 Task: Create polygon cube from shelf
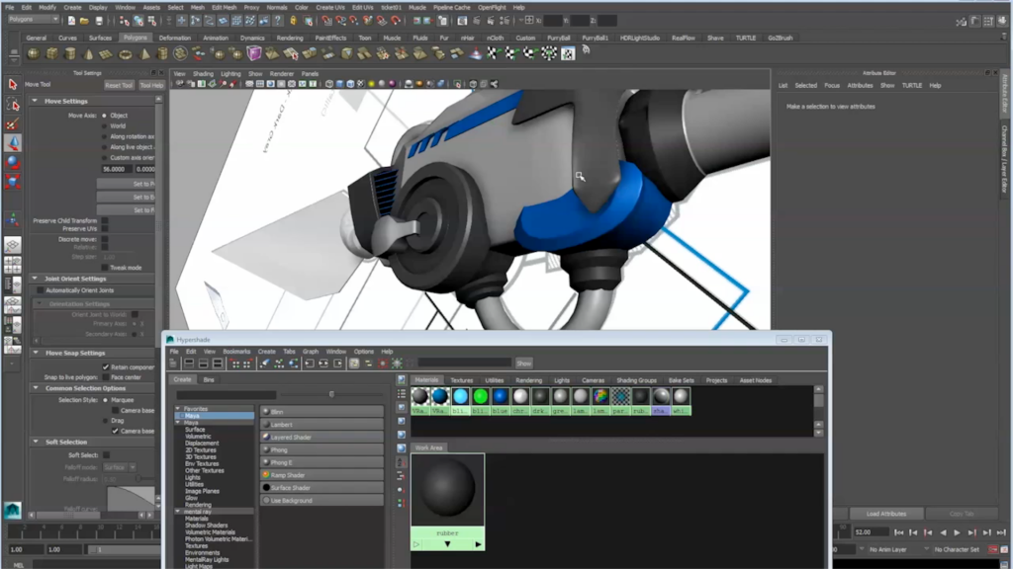(51, 53)
